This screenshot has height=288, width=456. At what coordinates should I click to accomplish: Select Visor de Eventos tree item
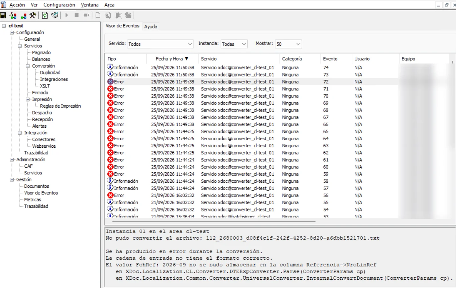(x=41, y=193)
